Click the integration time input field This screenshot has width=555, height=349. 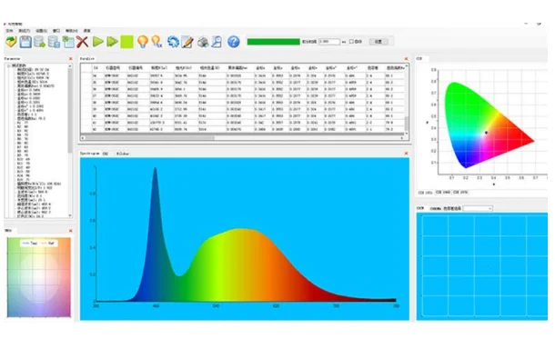(329, 42)
